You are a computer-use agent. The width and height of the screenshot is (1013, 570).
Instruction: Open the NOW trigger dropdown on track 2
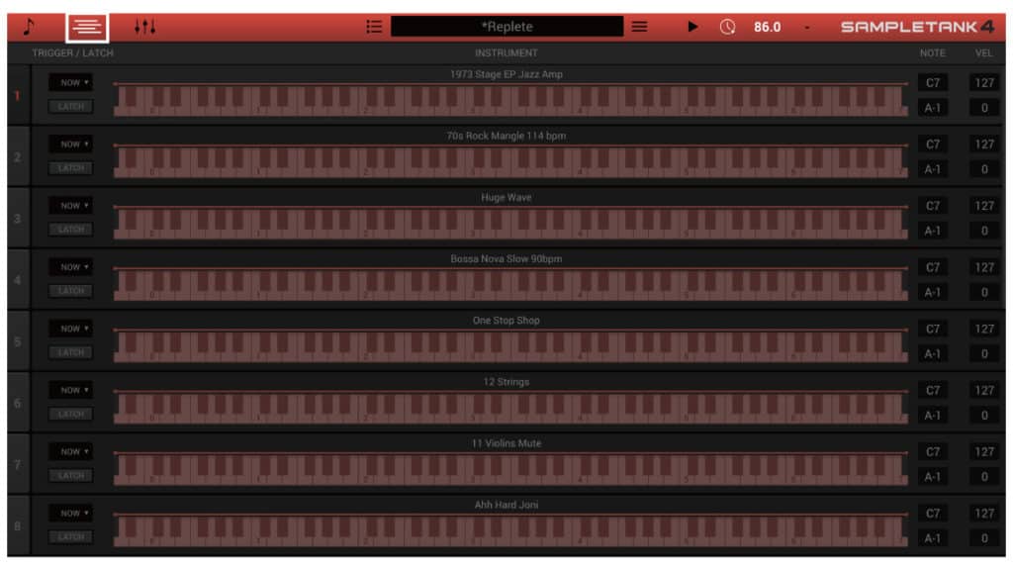tap(71, 143)
